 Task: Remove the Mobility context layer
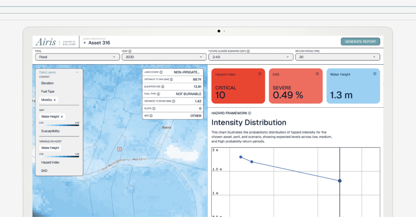[x=55, y=100]
